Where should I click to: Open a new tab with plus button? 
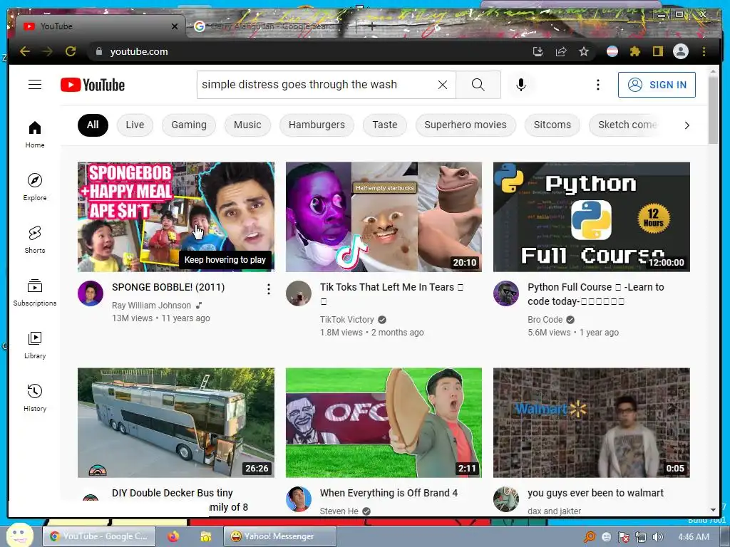(x=371, y=26)
